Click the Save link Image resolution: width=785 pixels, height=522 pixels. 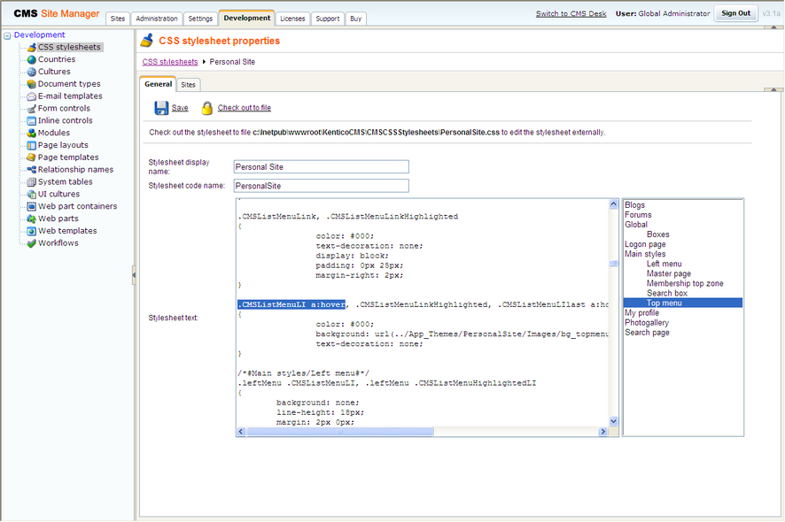click(x=180, y=108)
